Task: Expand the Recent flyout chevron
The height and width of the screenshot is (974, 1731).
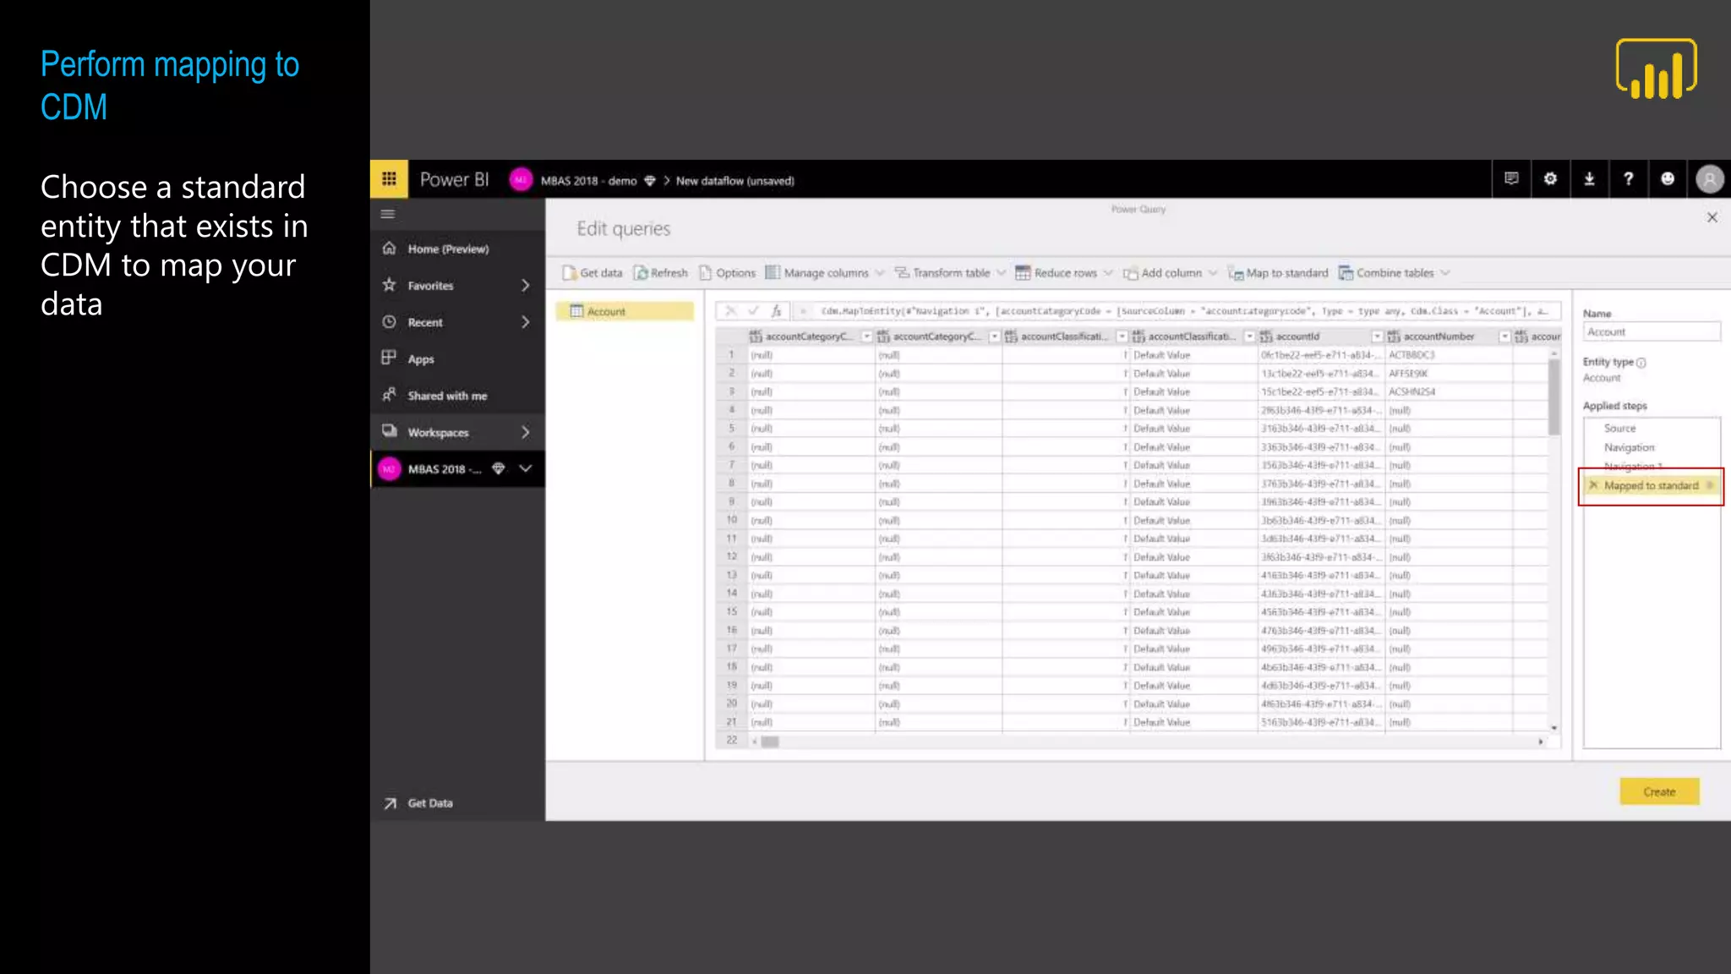Action: coord(525,322)
